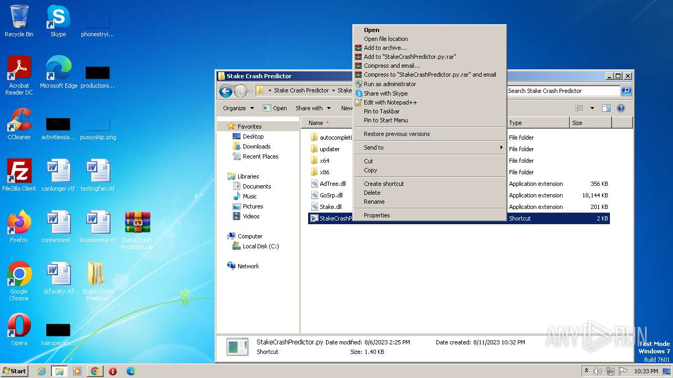
Task: Select Run as administrator
Action: (429, 84)
